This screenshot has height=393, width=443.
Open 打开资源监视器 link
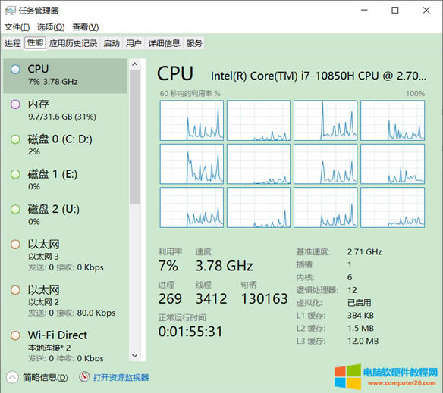click(x=121, y=378)
